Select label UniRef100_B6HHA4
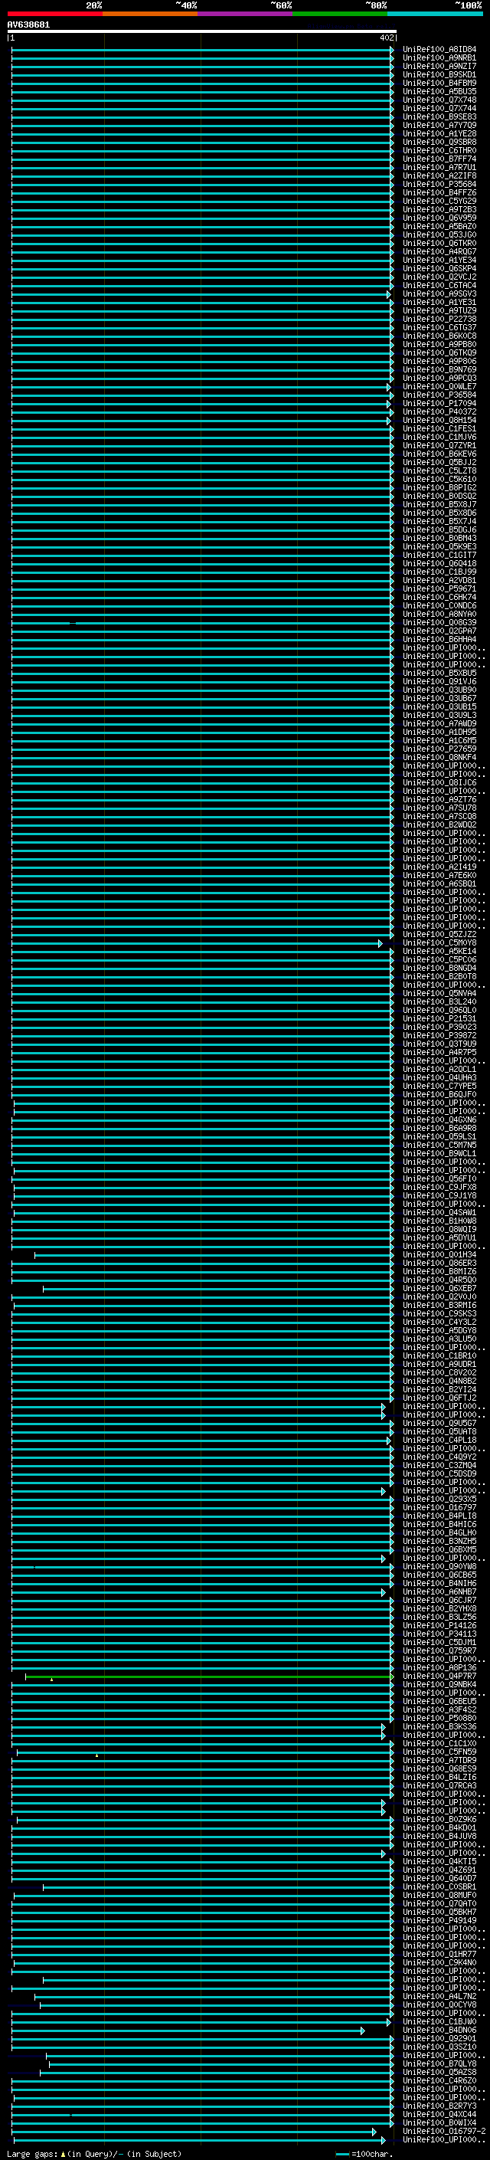 coord(439,640)
